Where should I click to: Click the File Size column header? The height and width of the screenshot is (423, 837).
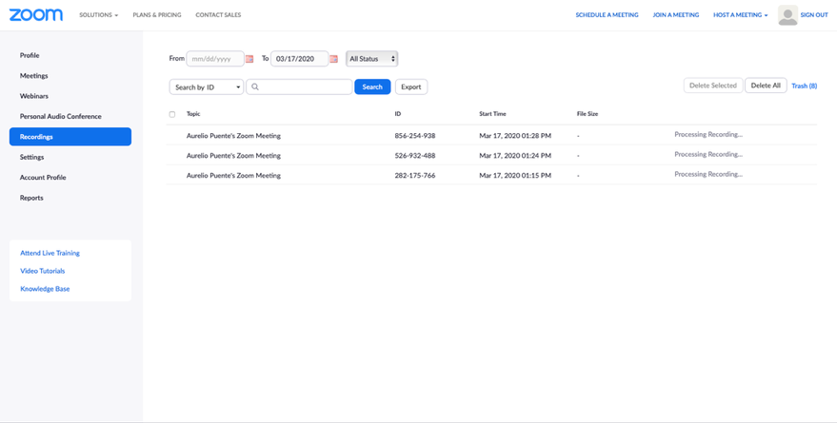588,114
